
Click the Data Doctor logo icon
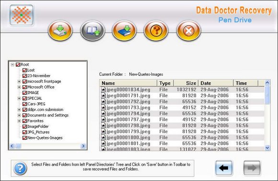(22, 15)
